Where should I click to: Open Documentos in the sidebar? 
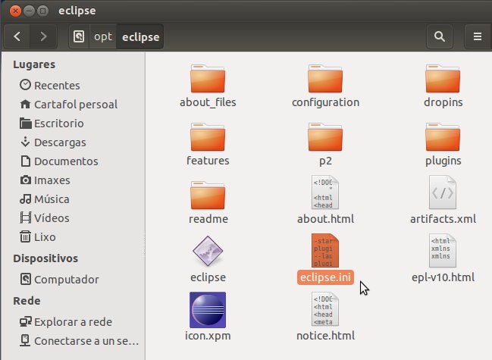click(74, 161)
